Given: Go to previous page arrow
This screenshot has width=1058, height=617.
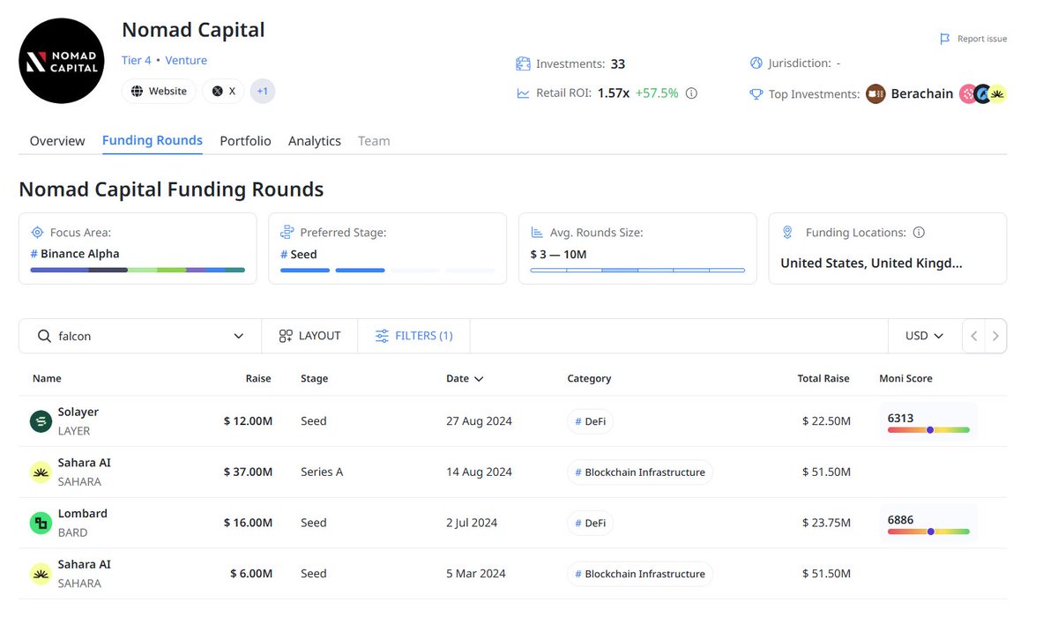Looking at the screenshot, I should pyautogui.click(x=973, y=336).
